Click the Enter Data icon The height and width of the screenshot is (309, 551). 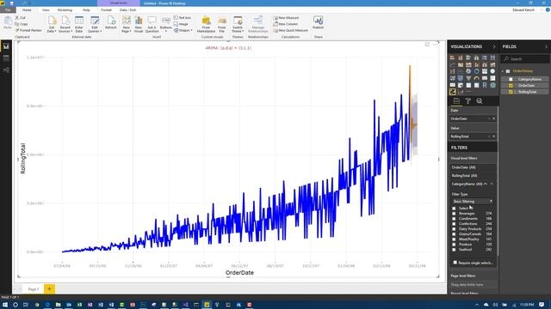coord(79,24)
